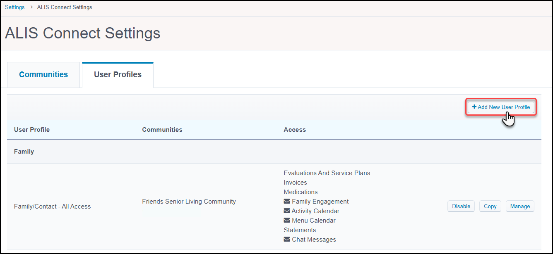Viewport: 553px width, 254px height.
Task: Select the User Profiles tab
Action: tap(118, 74)
